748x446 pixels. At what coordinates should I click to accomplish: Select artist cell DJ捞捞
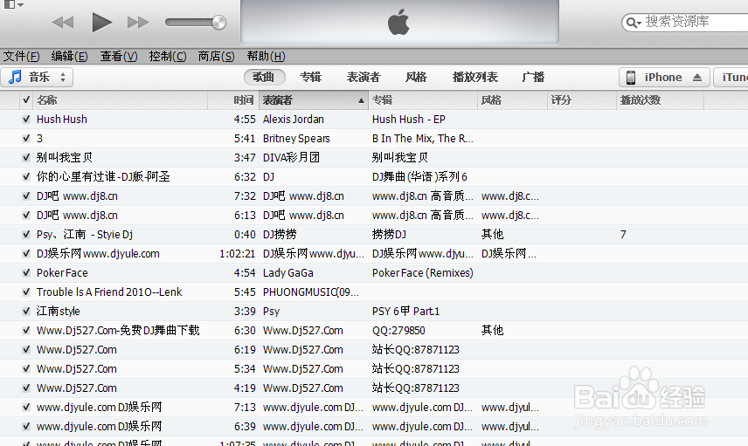(280, 235)
